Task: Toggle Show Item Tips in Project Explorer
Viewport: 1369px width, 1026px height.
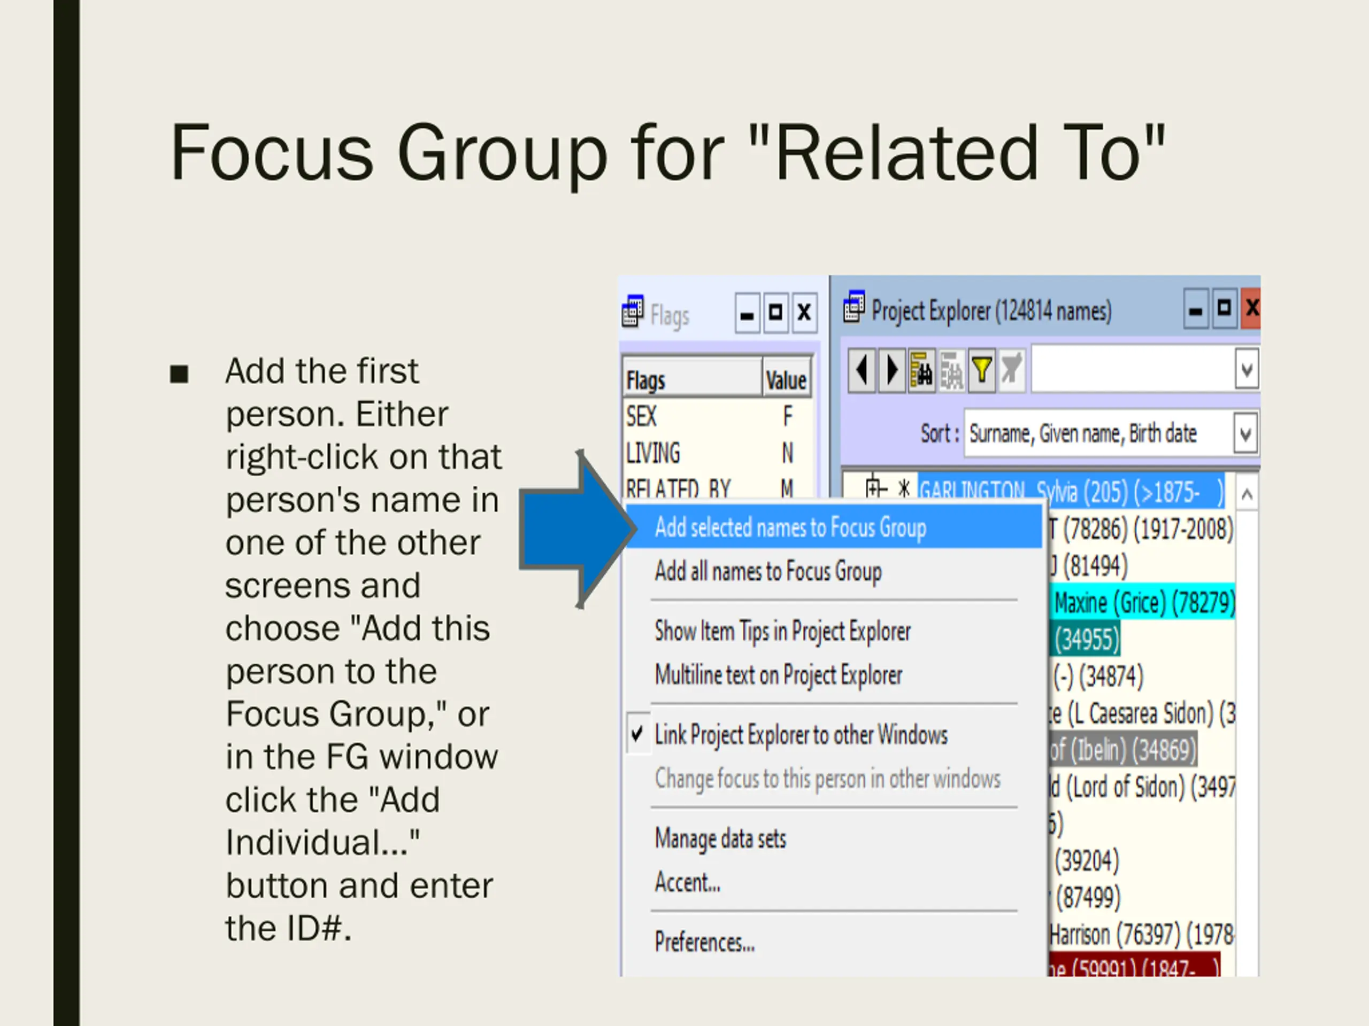Action: click(782, 632)
